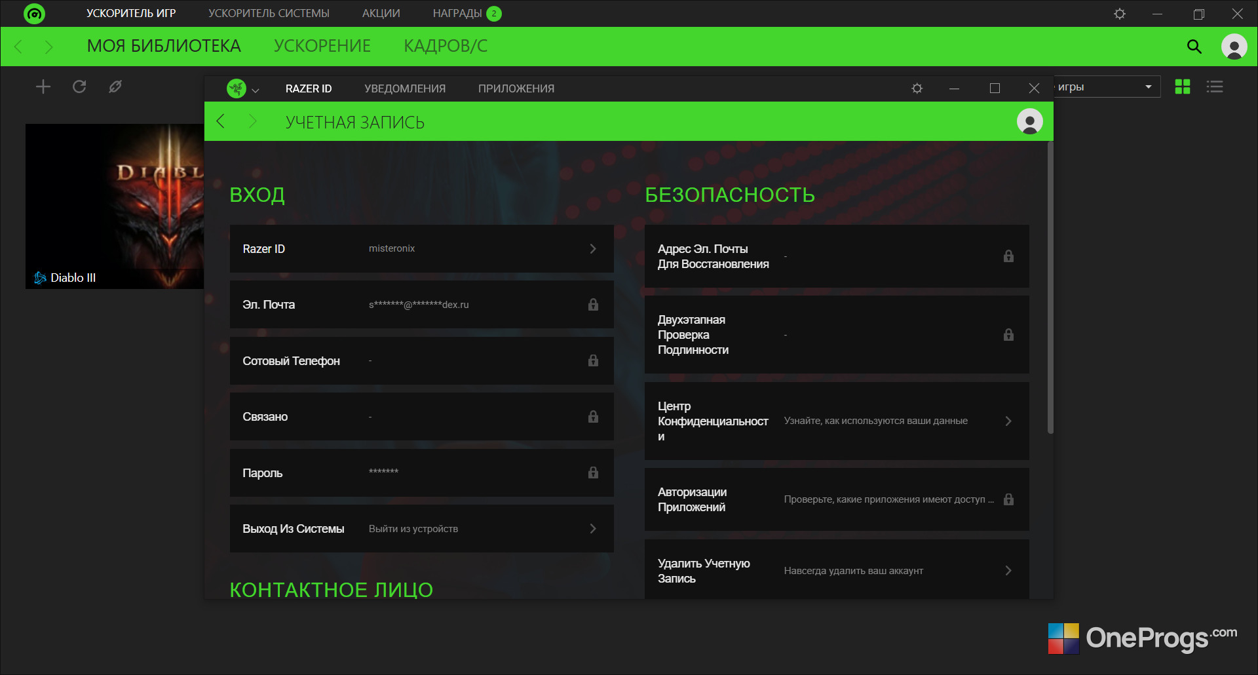
Task: Click the Razer Cortex logo icon
Action: coord(34,13)
